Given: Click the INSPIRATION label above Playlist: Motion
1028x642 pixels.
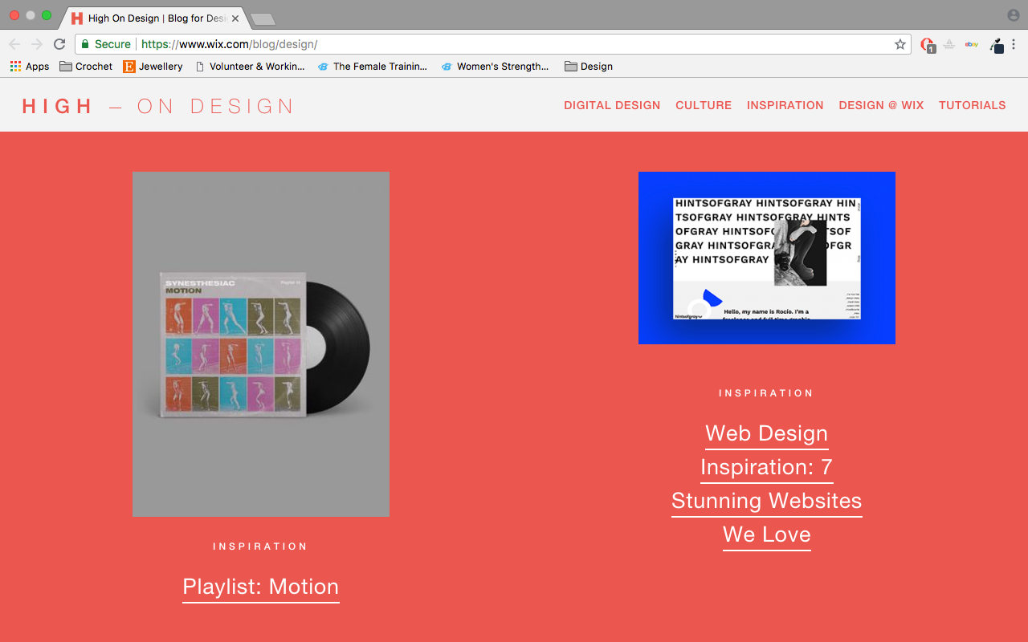Looking at the screenshot, I should [260, 547].
